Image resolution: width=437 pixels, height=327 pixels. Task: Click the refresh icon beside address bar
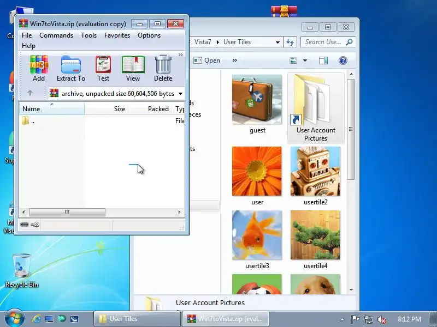click(290, 42)
